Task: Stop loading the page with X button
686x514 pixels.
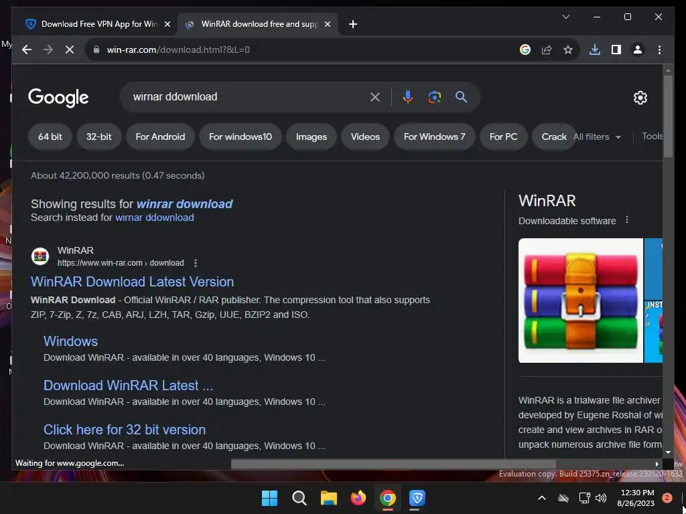Action: [70, 50]
